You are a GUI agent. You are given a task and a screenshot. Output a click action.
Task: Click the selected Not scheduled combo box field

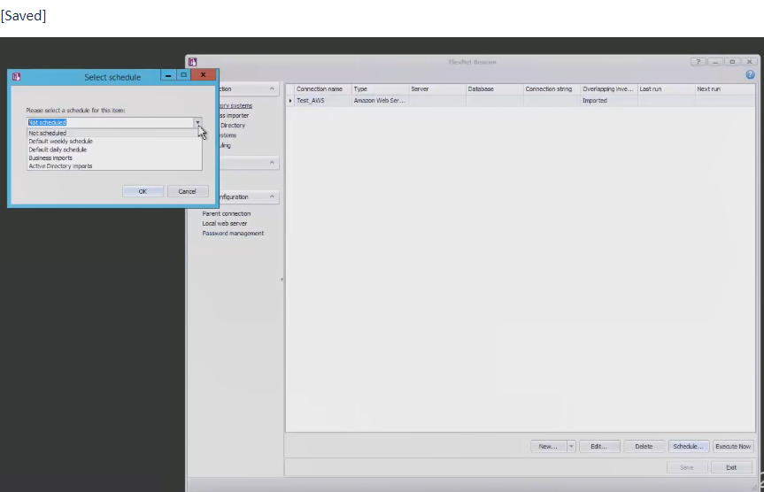click(111, 122)
